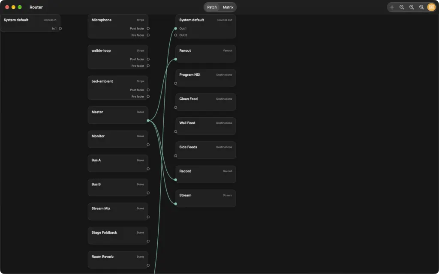Click the In 1 port on System default input
The image size is (439, 274).
click(x=60, y=29)
